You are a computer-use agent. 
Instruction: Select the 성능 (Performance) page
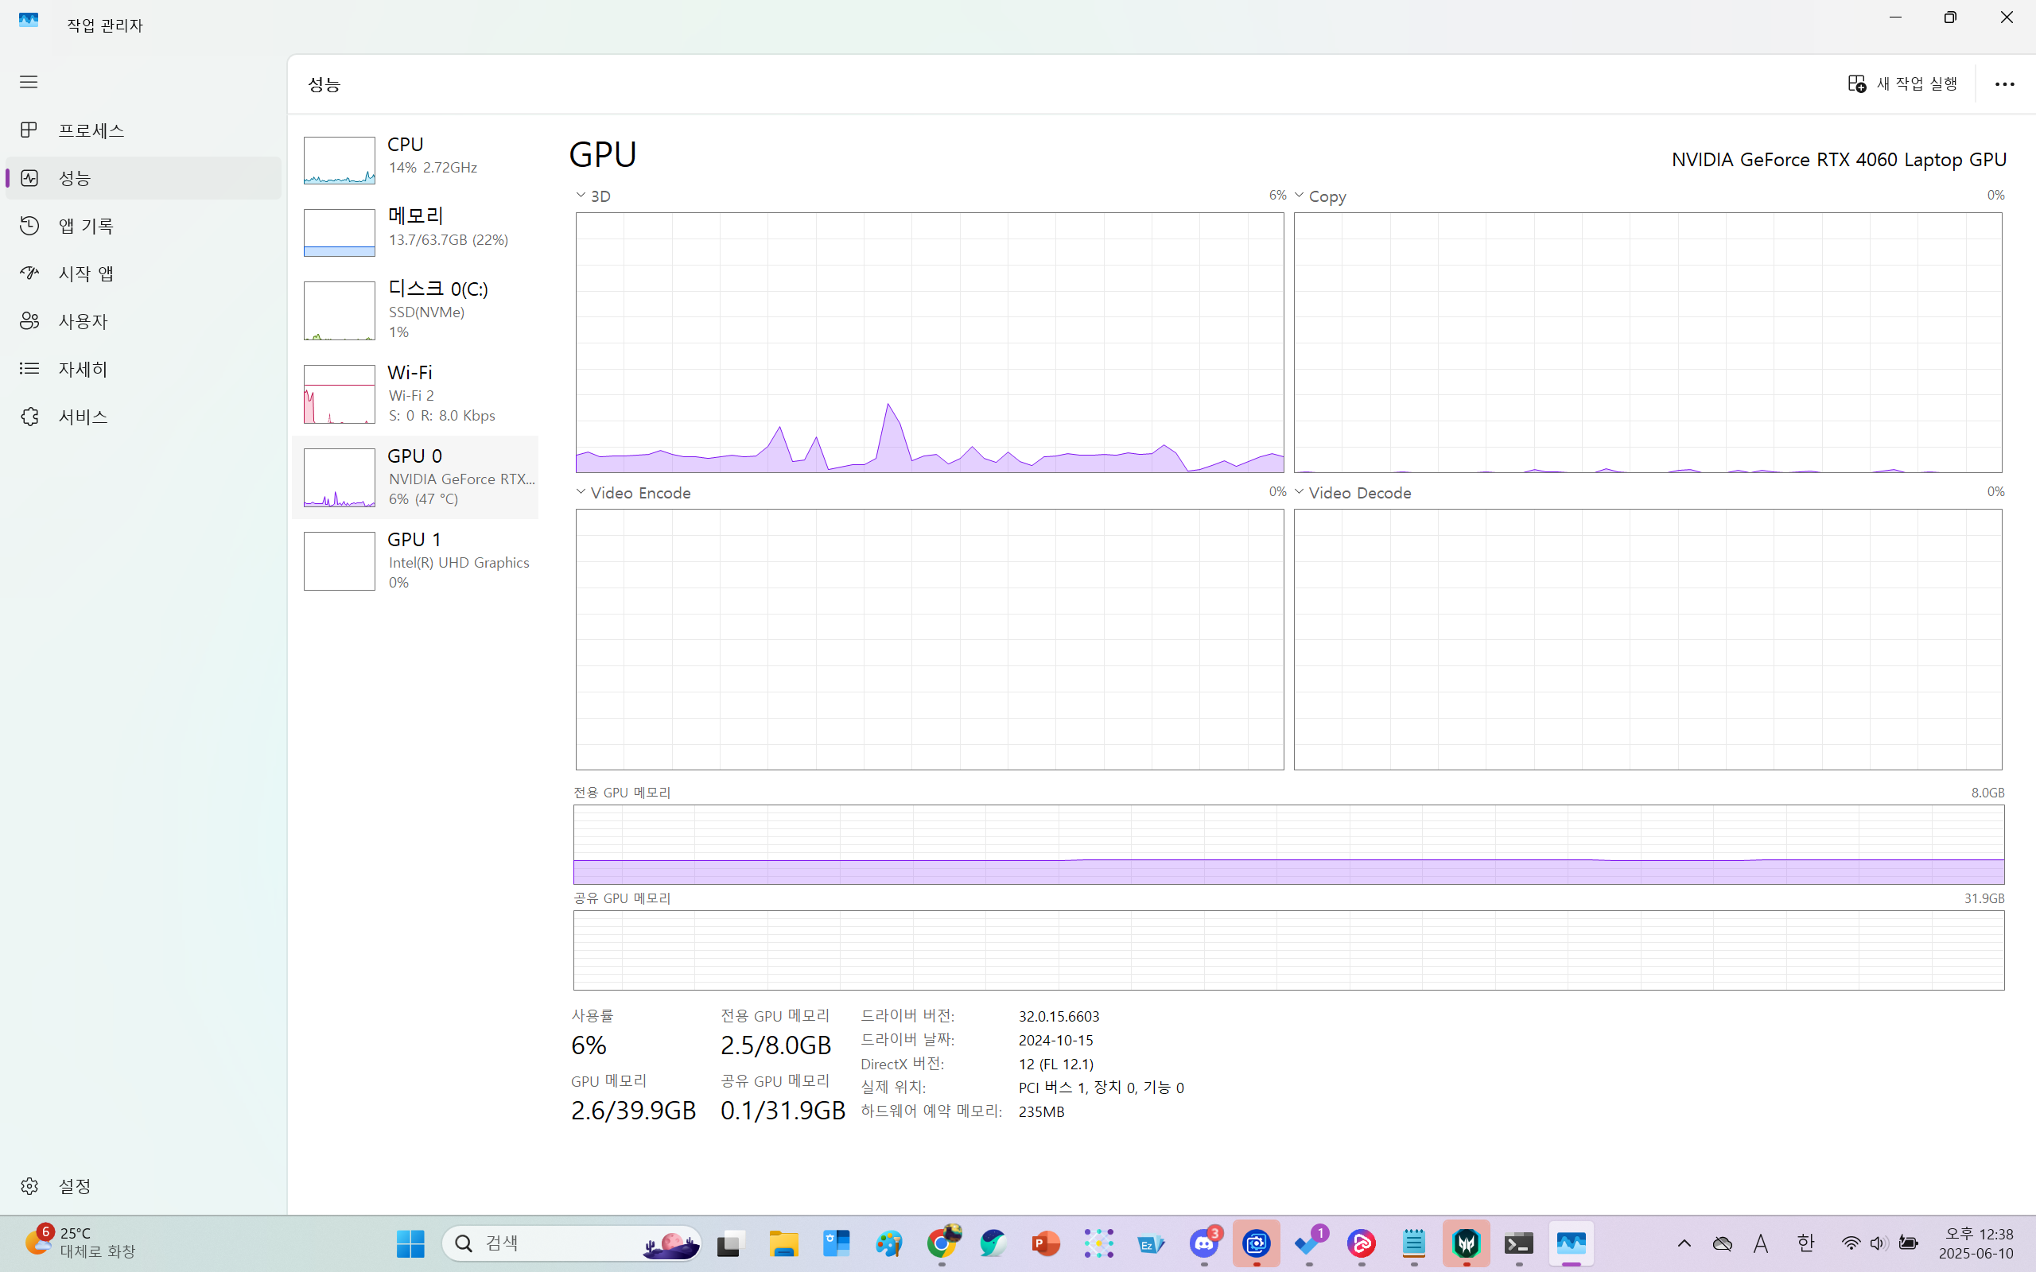[x=143, y=177]
